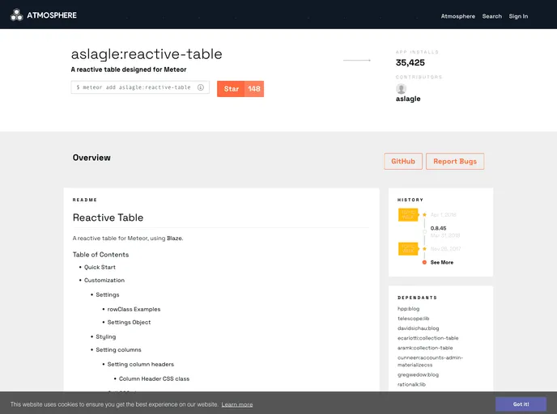This screenshot has width=557, height=414.
Task: Click the star marker next to Nov 28, 2017
Action: [x=424, y=249]
